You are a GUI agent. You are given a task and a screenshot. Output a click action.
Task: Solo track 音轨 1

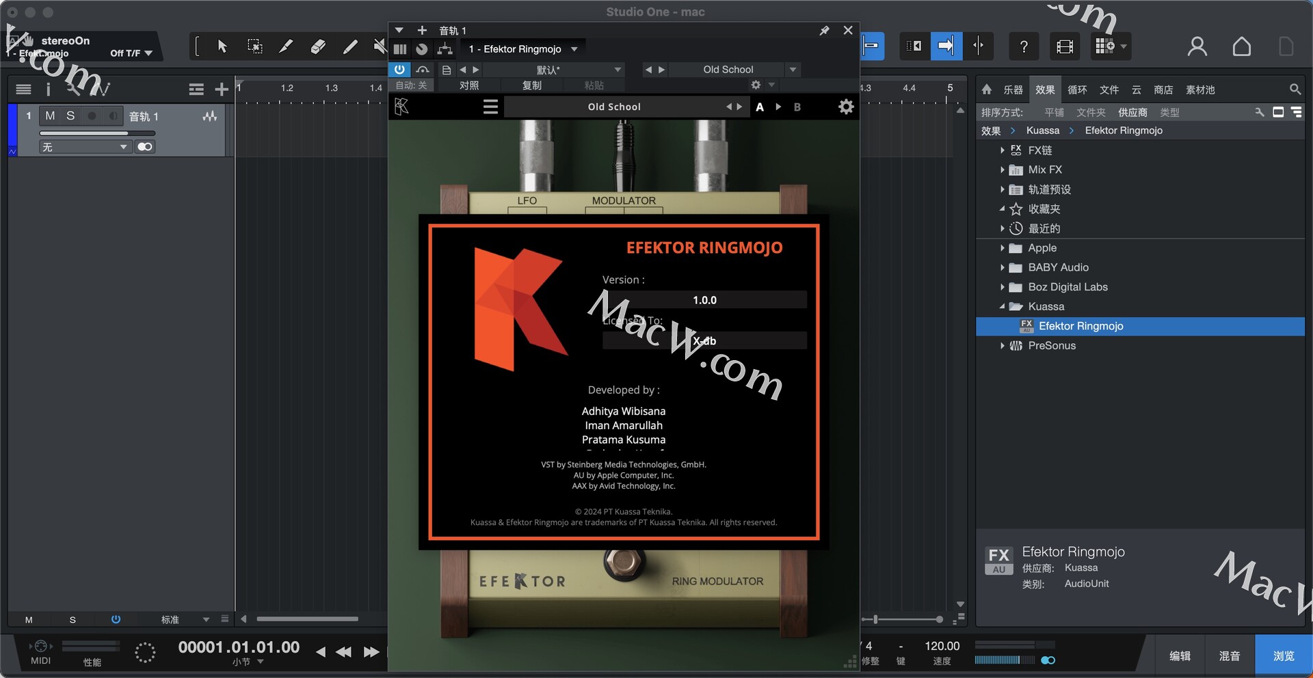70,116
